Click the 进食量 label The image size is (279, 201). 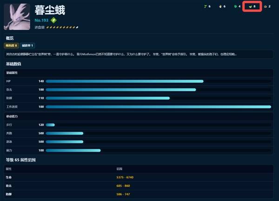click(x=40, y=27)
